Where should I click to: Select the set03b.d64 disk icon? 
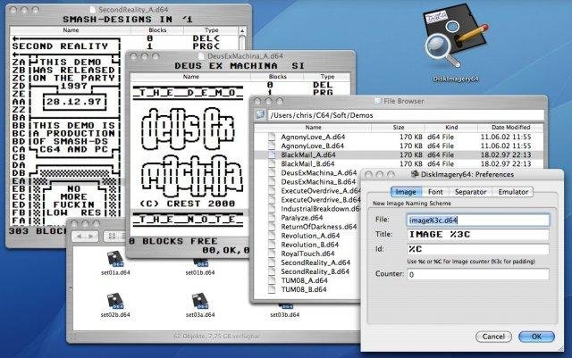coord(285,306)
